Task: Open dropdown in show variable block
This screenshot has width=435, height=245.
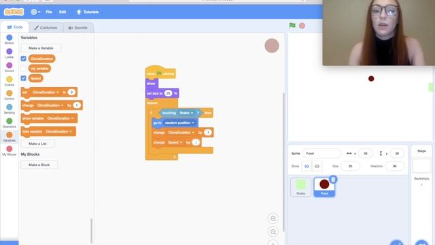Action: point(60,118)
